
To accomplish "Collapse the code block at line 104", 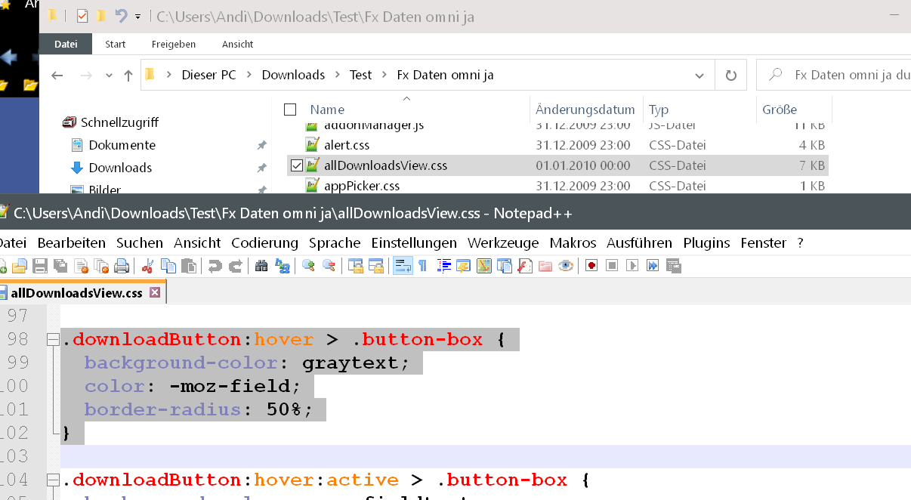I will (x=53, y=480).
